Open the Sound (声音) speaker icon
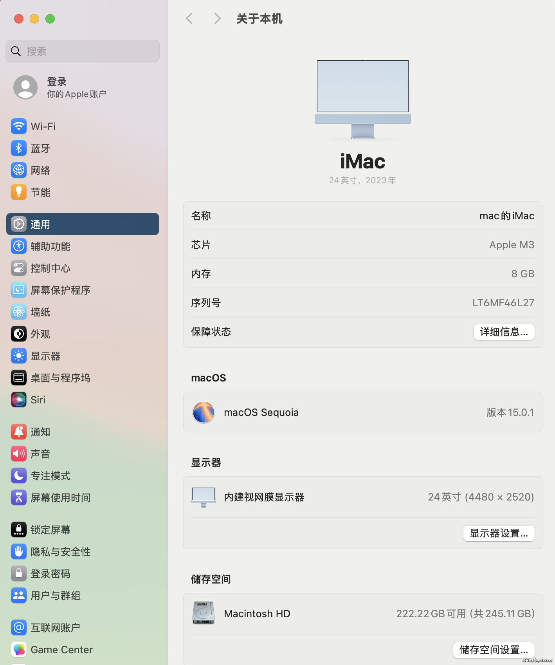555x665 pixels. pyautogui.click(x=19, y=454)
